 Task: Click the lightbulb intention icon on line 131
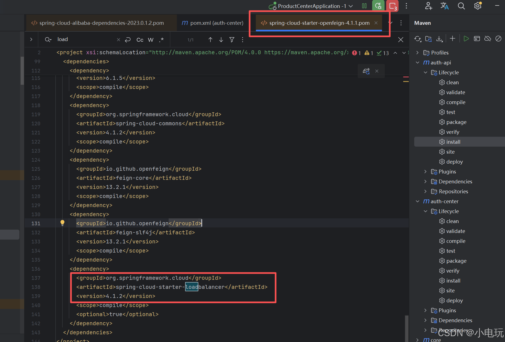pos(62,223)
